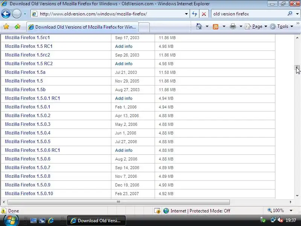Image resolution: width=301 pixels, height=226 pixels.
Task: Open Favorites Center star icon
Action: click(6, 26)
